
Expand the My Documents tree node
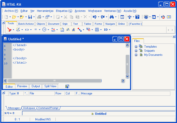pyautogui.click(x=136, y=55)
